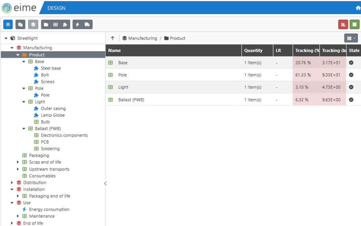
Task: Click the home icon in header
Action: coord(358,8)
